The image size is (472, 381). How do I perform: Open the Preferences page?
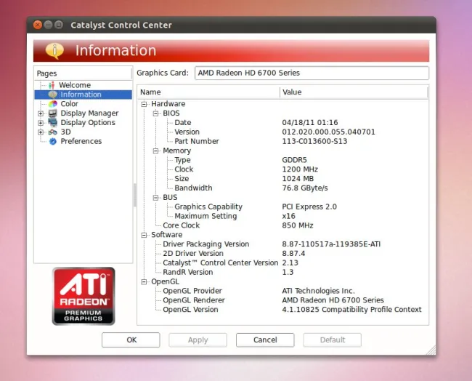point(81,141)
